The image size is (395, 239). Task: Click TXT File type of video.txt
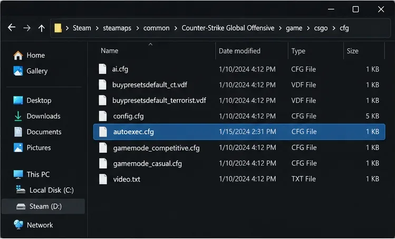[304, 179]
